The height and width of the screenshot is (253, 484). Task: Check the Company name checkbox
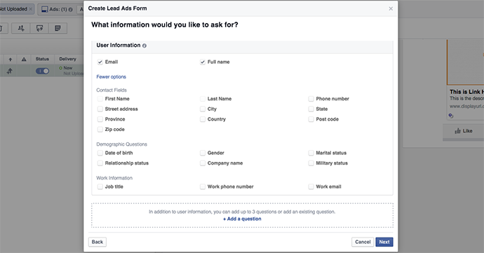coord(203,163)
